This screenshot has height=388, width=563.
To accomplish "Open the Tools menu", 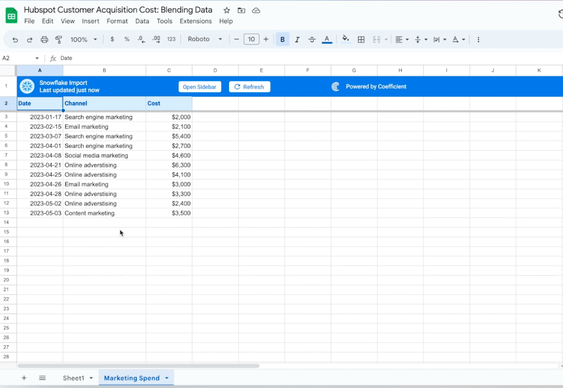I will point(164,21).
